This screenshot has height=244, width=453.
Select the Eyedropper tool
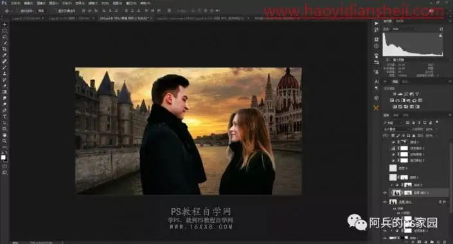tap(4, 55)
